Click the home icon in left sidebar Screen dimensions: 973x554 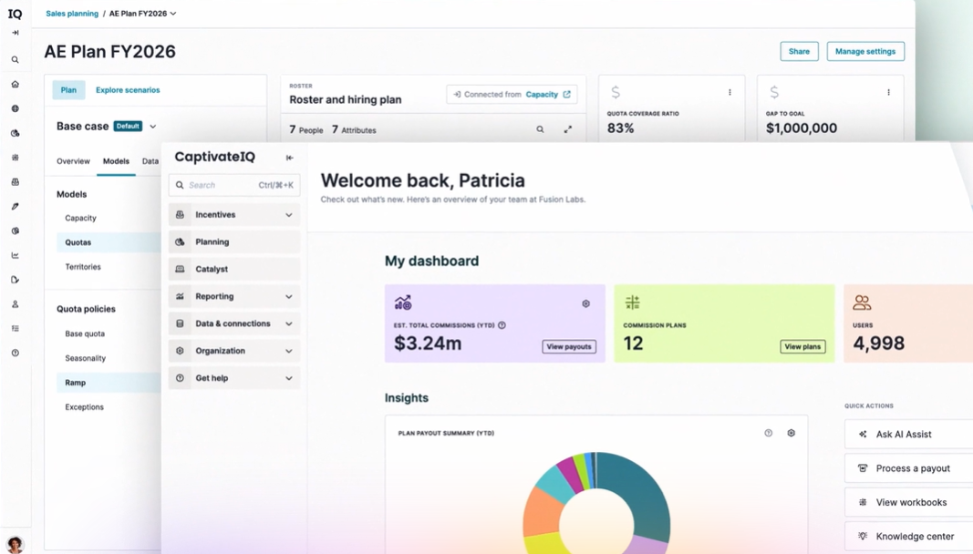click(x=15, y=85)
